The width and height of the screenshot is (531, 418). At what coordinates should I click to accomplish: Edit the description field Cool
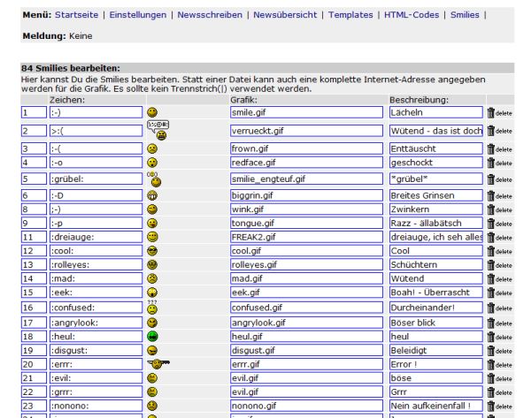[436, 251]
